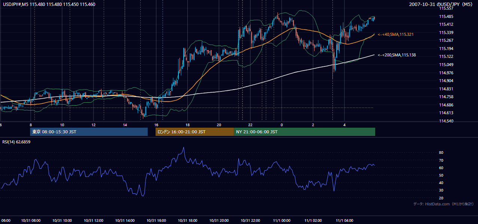Image resolution: width=478 pixels, height=224 pixels.
Task: Click the USDJPY#,M5 symbol header text
Action: point(48,4)
